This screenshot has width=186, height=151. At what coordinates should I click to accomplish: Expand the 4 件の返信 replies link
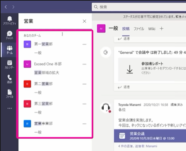(137, 146)
